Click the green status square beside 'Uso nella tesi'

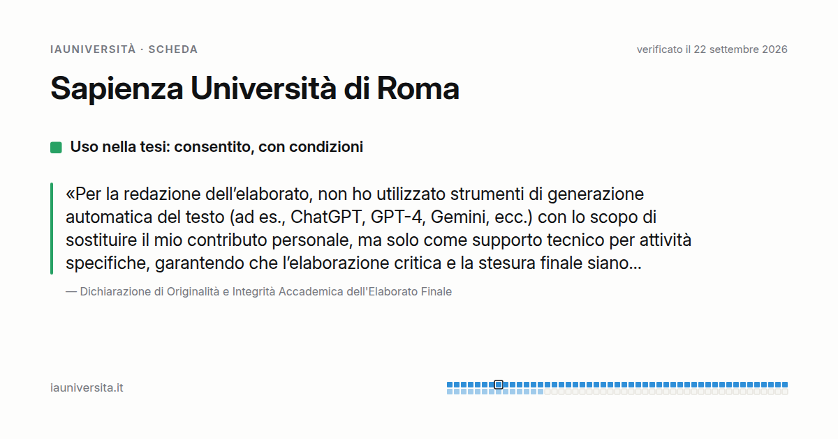56,148
